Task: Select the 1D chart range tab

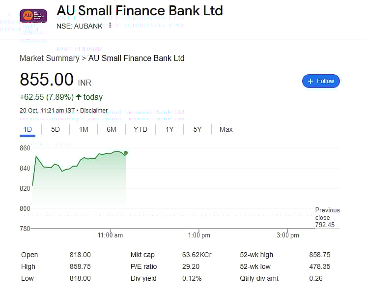Action: click(x=28, y=129)
